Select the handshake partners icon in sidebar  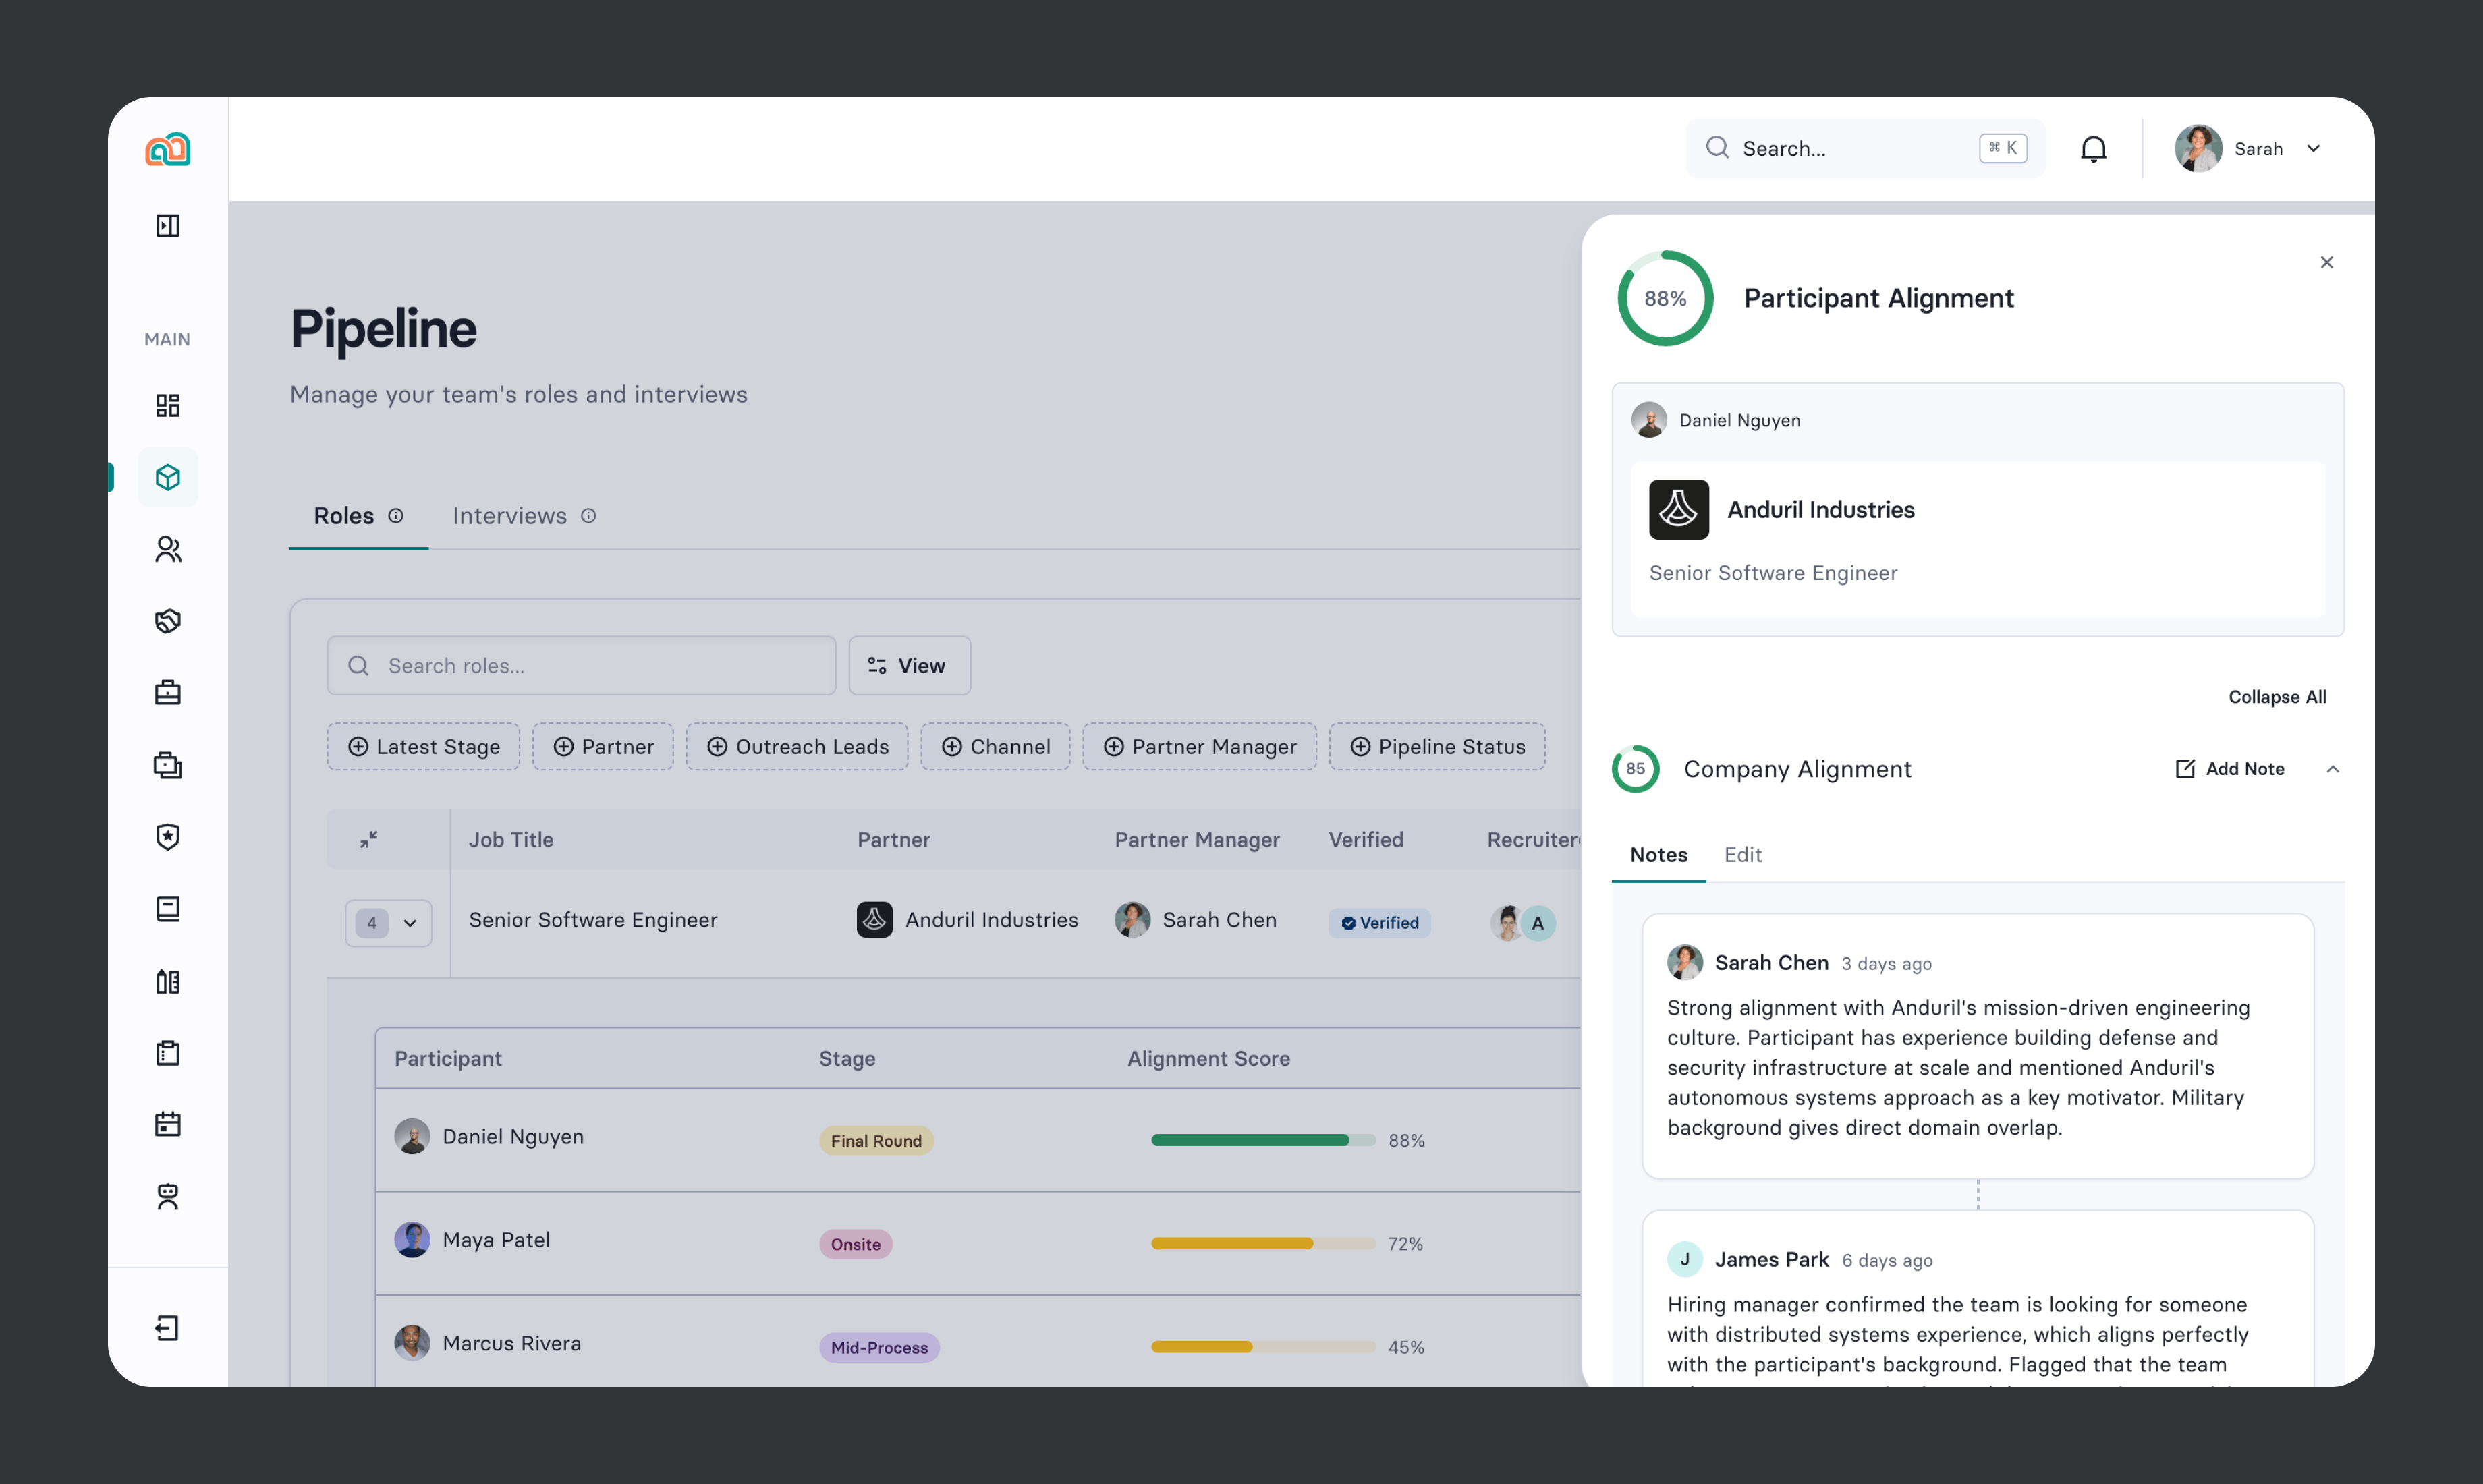click(x=168, y=621)
